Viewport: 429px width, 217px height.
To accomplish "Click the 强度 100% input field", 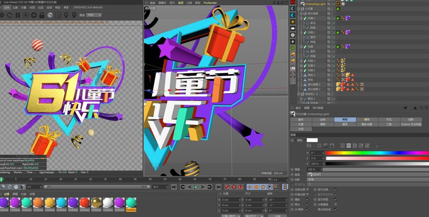I will pos(314,169).
